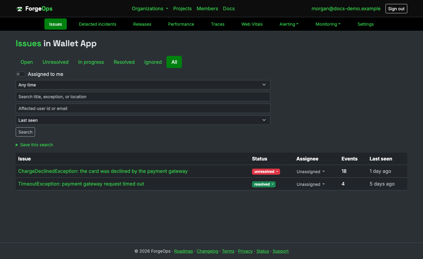Select the Resolved filter tab
The width and height of the screenshot is (423, 259).
tap(124, 62)
